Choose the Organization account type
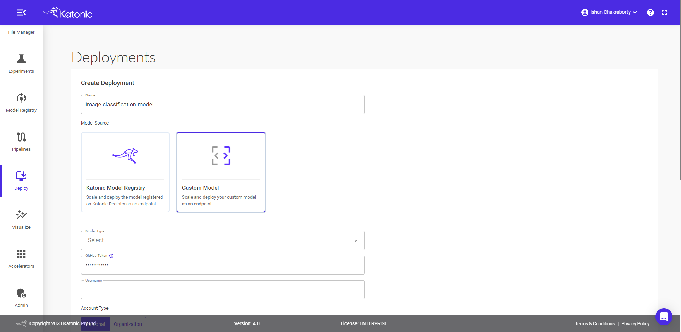The width and height of the screenshot is (681, 332). point(128,324)
